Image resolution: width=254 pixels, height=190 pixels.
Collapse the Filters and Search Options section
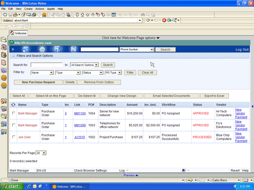click(x=13, y=56)
